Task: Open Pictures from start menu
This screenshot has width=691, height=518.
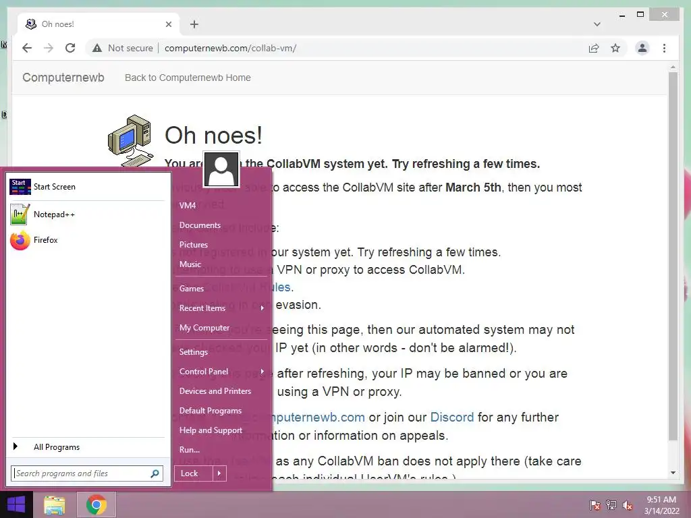Action: click(x=194, y=244)
